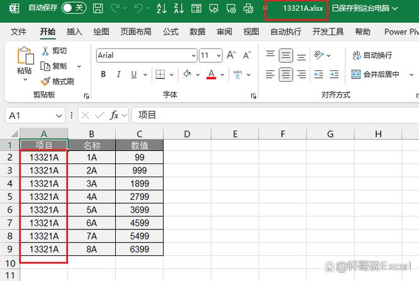Click the print preview icon in quick access

pyautogui.click(x=249, y=8)
